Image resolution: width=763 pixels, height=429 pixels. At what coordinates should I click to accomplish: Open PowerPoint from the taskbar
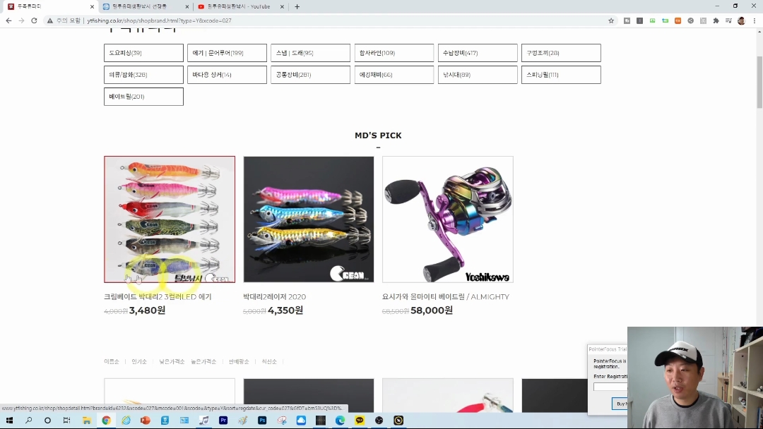[145, 421]
